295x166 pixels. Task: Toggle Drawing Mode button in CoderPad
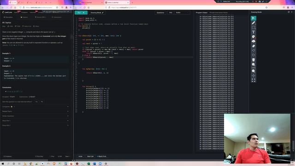pyautogui.click(x=97, y=12)
